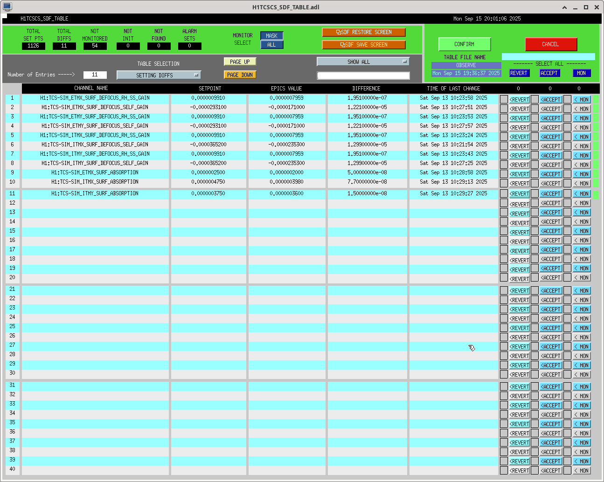Open the SDF SAVE SCREEN display
This screenshot has width=604, height=482.
363,45
